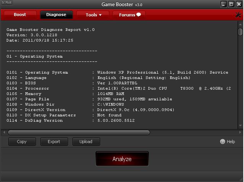Click the '0114 - DxDiag Version' line

(x=71, y=121)
